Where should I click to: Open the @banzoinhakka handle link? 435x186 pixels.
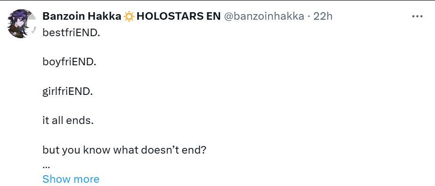(x=264, y=16)
